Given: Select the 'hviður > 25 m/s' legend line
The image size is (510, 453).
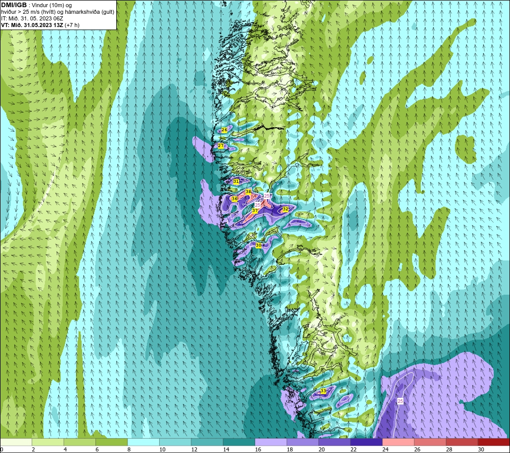Looking at the screenshot, I should tap(58, 12).
